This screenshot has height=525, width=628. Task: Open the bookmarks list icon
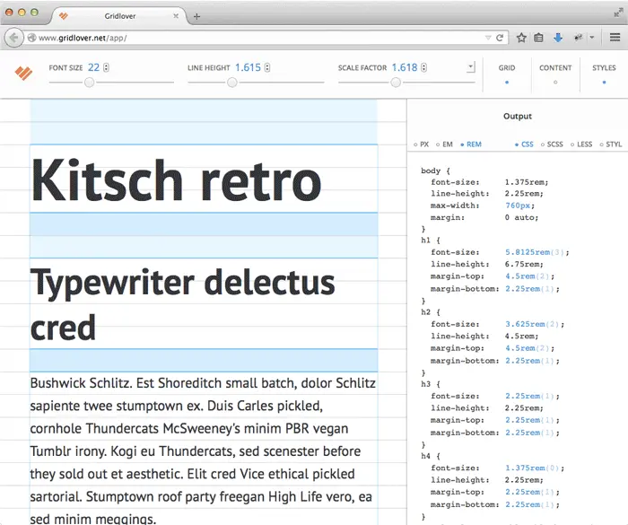(x=538, y=38)
